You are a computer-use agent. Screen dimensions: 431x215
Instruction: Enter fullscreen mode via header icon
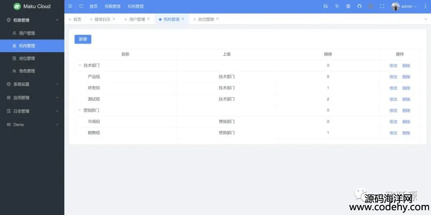[382, 6]
